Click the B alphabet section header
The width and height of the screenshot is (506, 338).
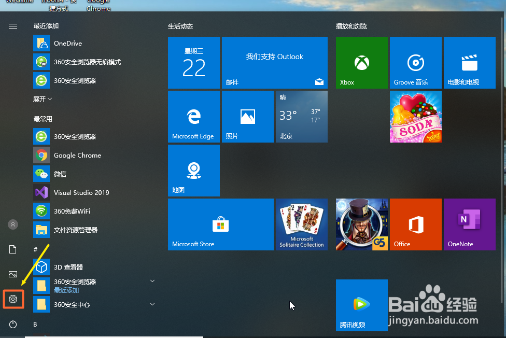(35, 324)
